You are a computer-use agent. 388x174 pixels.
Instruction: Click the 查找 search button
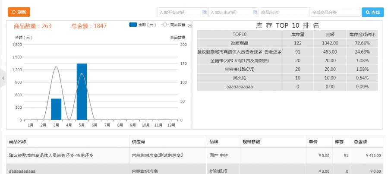(x=372, y=13)
